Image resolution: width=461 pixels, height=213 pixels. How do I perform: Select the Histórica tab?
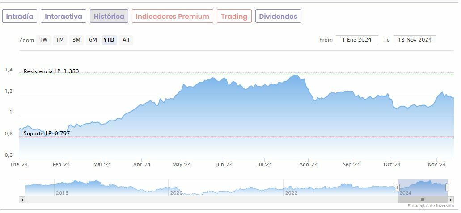click(109, 17)
